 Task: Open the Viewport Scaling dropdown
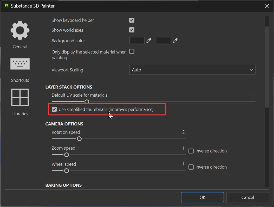point(192,70)
